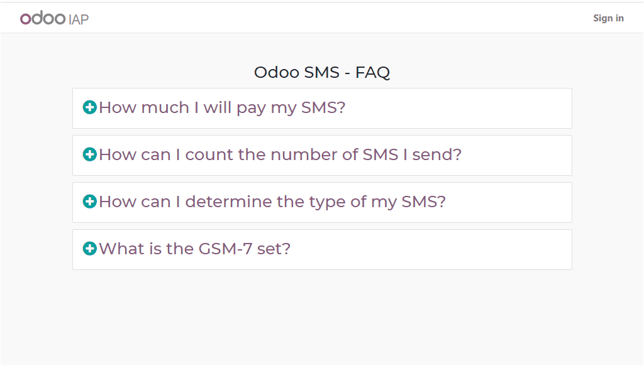Click the word "GSM-7" in the last question
This screenshot has width=644, height=366.
click(225, 249)
